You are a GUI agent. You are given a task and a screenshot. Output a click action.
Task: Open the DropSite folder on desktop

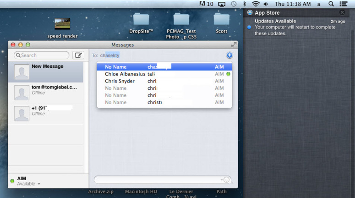point(141,19)
